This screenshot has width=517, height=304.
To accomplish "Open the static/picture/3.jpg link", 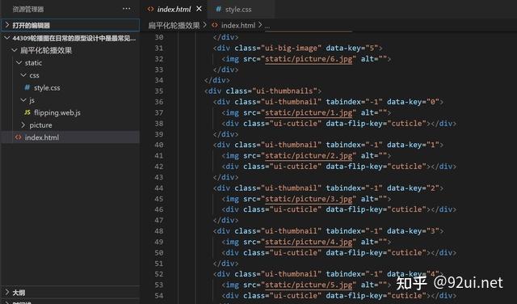I will tap(309, 199).
